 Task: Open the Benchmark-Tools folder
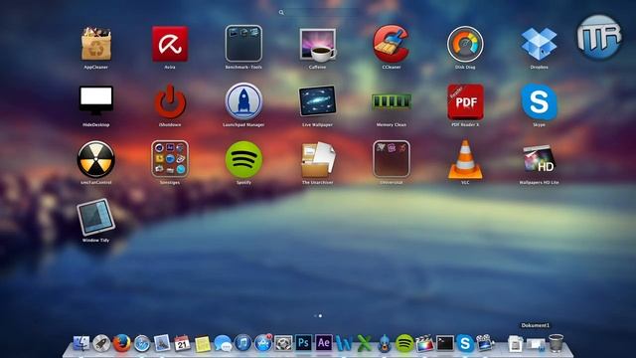(243, 44)
